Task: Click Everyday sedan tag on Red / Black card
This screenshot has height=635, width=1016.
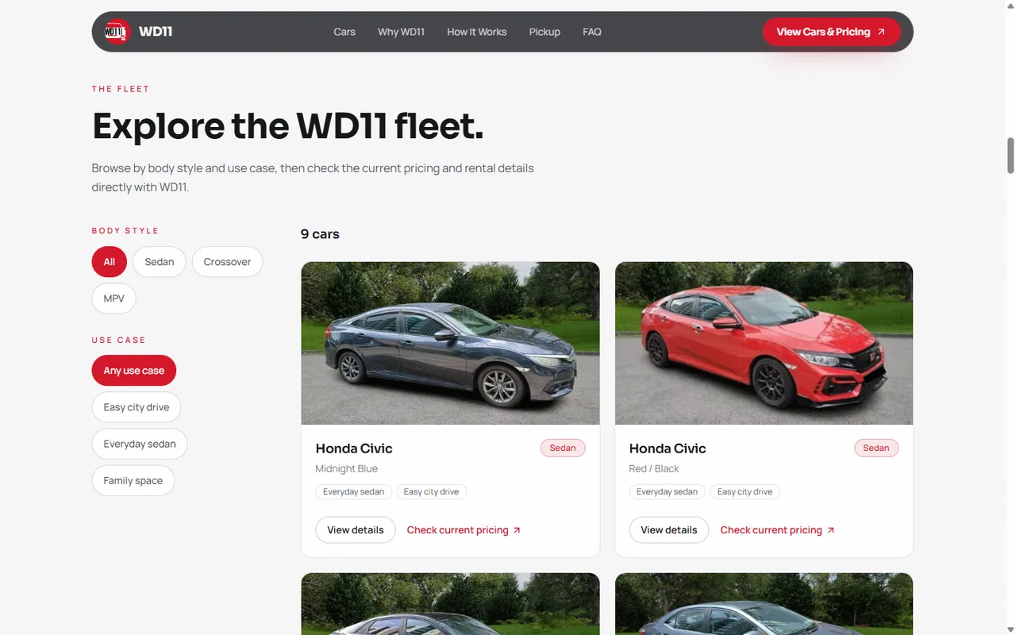Action: pos(667,492)
